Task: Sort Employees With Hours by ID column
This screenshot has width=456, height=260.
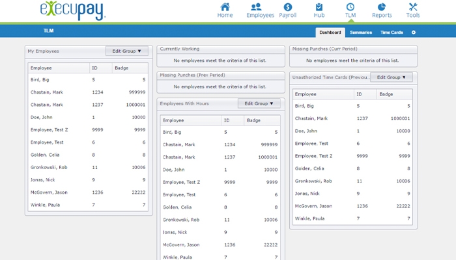Action: click(x=231, y=120)
